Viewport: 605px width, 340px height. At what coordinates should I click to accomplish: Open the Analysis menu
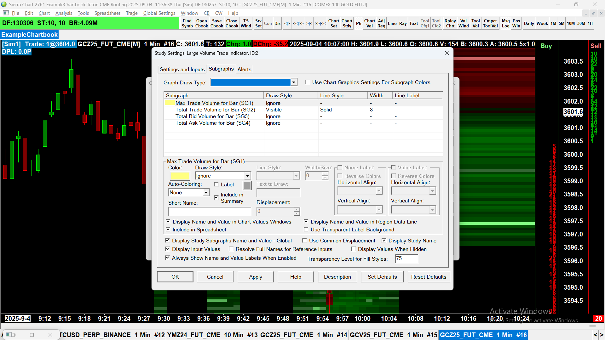64,13
